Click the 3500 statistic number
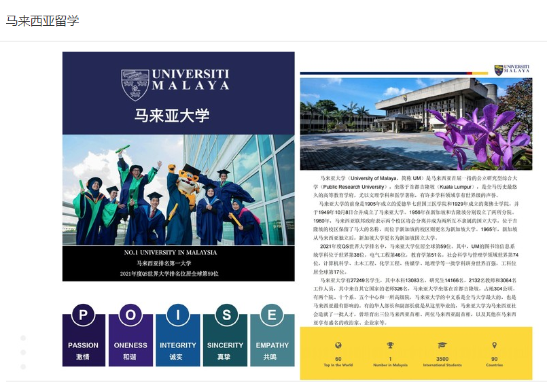The height and width of the screenshot is (382, 547). [x=442, y=359]
